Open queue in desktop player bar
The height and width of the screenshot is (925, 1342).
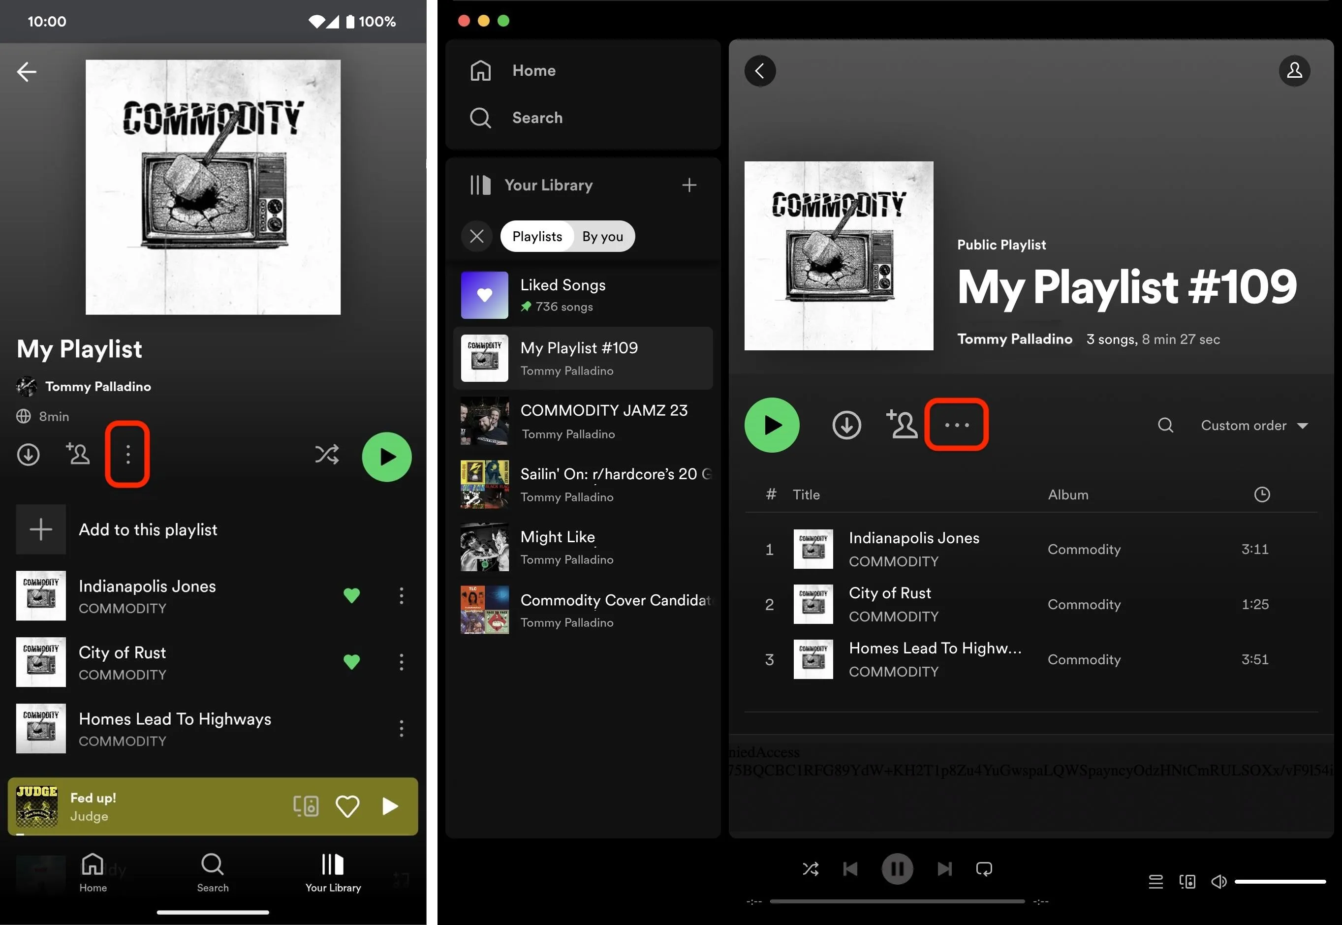[1155, 882]
